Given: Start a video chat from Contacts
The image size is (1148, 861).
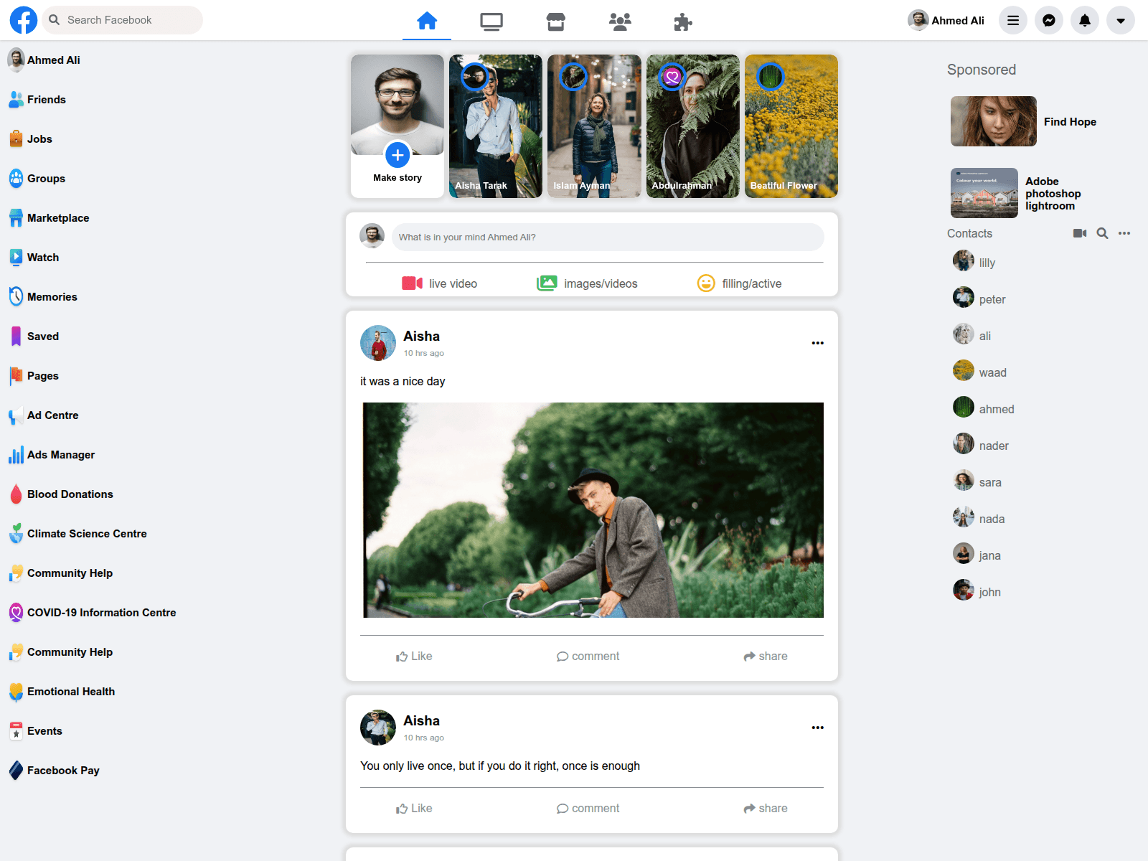Looking at the screenshot, I should coord(1079,233).
